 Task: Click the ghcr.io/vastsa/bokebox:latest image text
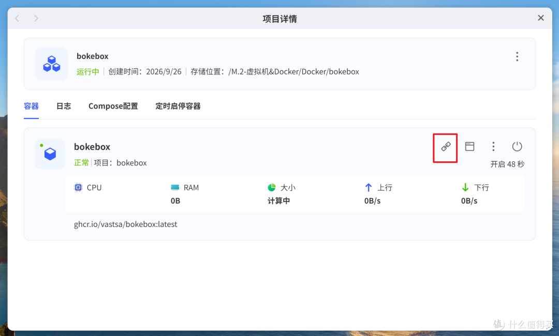[125, 224]
